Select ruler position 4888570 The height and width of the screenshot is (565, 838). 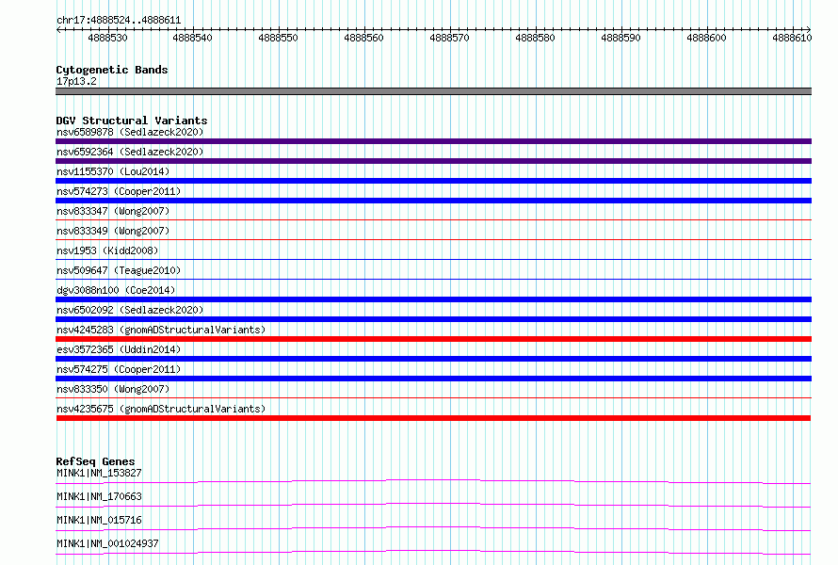click(449, 38)
